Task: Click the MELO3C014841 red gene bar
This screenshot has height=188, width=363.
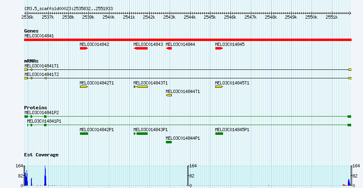Action: click(188, 40)
